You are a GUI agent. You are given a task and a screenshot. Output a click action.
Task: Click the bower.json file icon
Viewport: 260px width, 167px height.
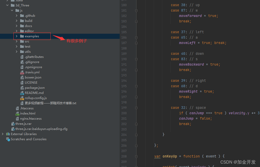23,77
